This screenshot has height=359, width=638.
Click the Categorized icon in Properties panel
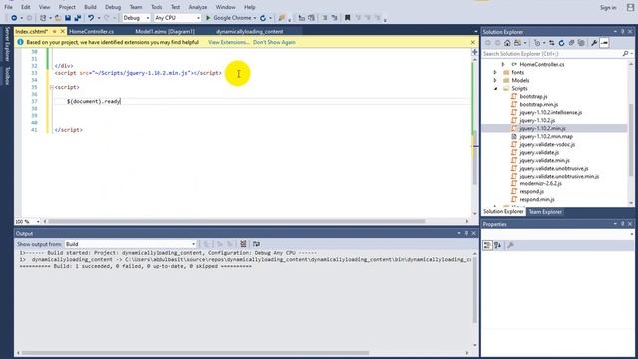click(487, 245)
